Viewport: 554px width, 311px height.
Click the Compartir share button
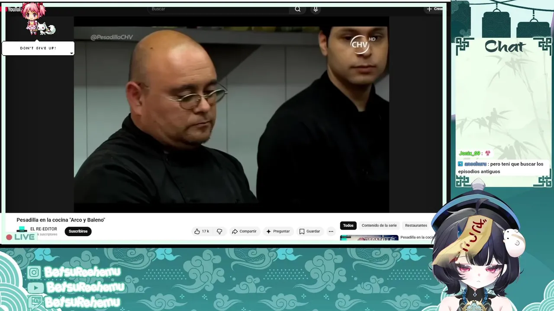tap(244, 232)
